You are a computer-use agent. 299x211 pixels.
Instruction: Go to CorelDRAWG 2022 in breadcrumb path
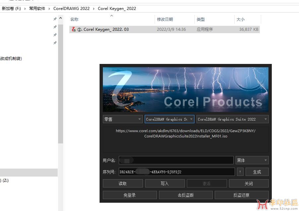[71, 9]
